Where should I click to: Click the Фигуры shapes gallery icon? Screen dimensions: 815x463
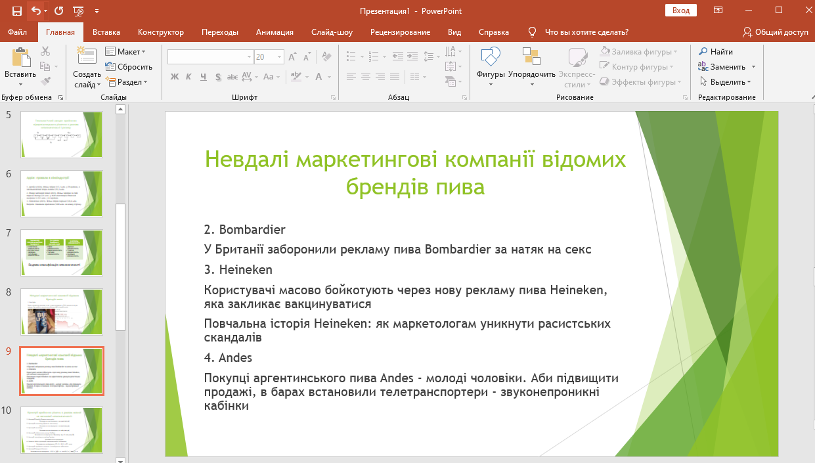click(490, 58)
